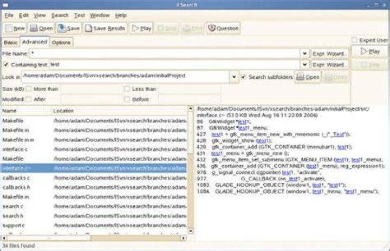Viewport: 390px width, 251px height.
Task: Expand the File Name dropdown arrow
Action: point(304,53)
